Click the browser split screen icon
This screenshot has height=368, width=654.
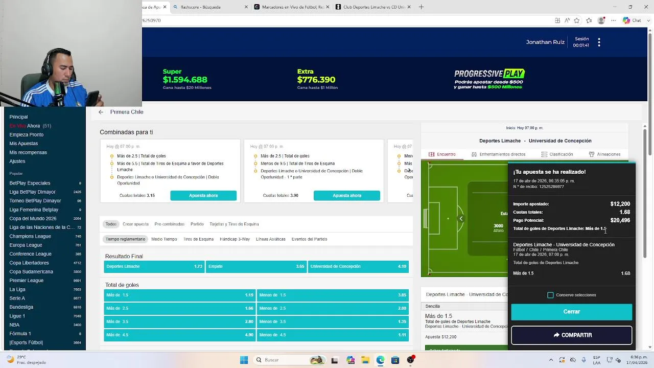pos(557,20)
